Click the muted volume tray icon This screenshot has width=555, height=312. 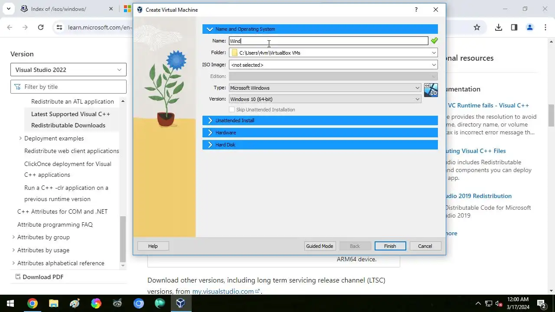(499, 303)
